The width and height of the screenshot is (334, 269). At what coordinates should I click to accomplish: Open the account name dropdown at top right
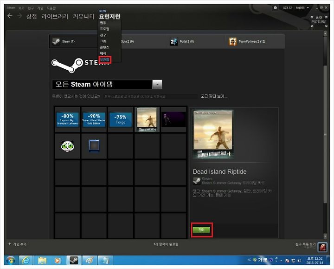pos(302,8)
